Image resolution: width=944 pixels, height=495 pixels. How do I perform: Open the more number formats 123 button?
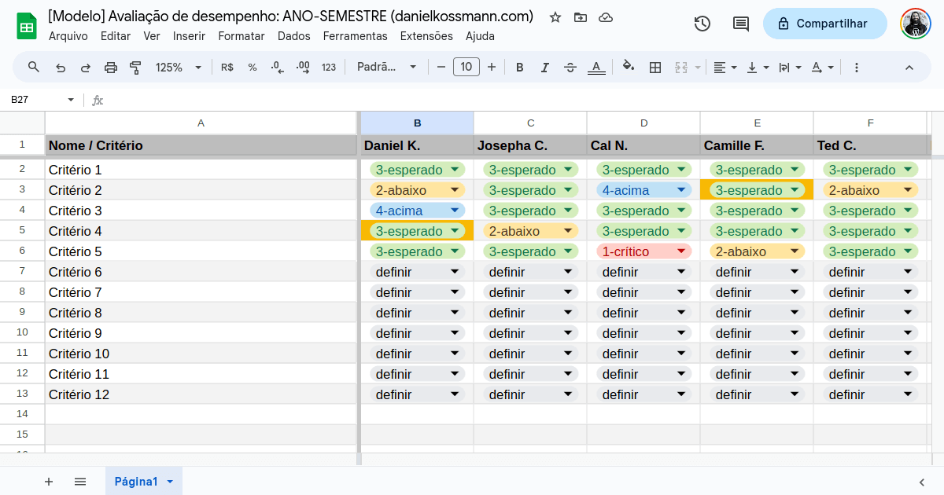(329, 68)
